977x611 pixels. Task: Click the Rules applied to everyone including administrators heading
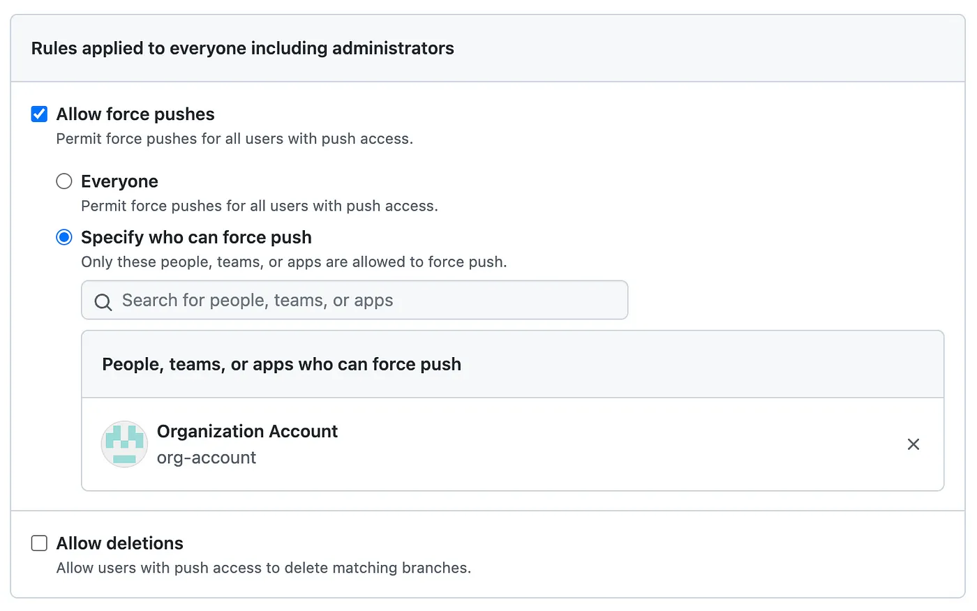[242, 48]
